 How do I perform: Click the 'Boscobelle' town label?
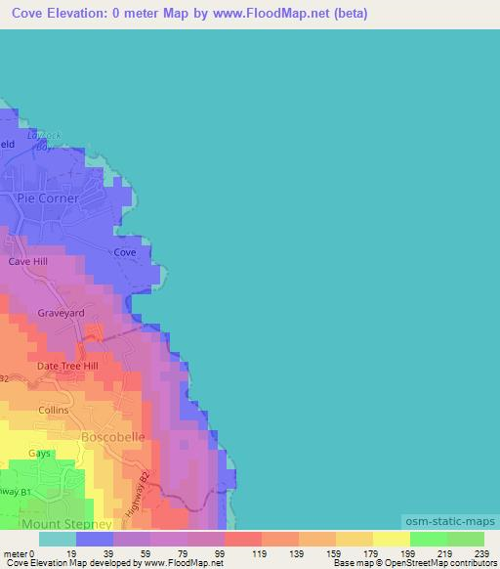[x=112, y=437]
